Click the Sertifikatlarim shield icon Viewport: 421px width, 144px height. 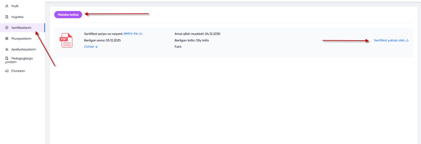(x=7, y=28)
